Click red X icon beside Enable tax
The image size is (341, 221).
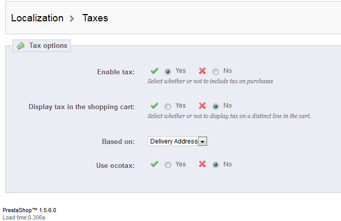(202, 71)
